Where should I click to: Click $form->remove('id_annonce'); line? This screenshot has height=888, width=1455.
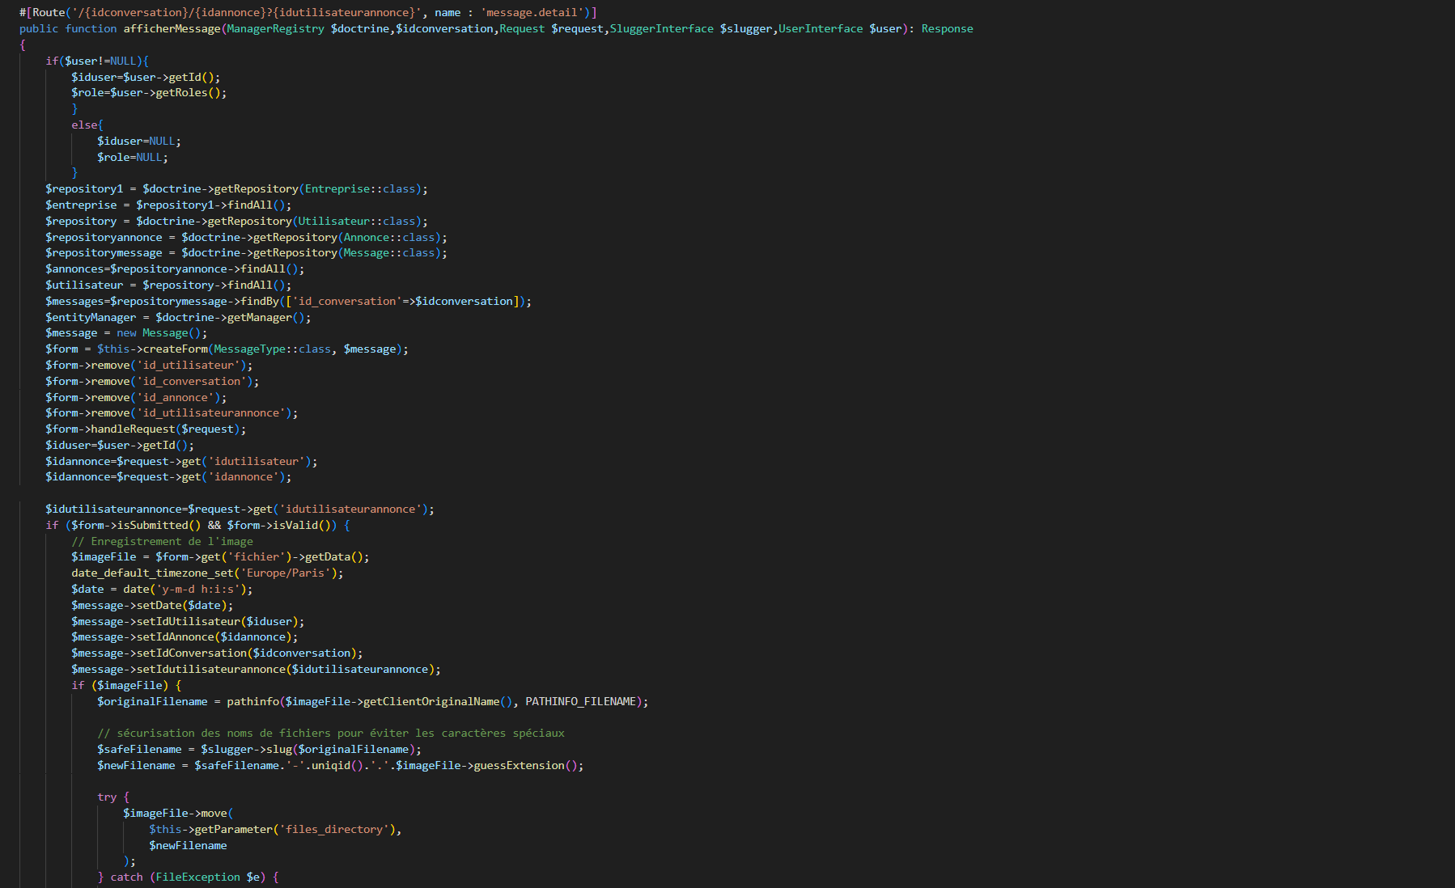click(136, 397)
